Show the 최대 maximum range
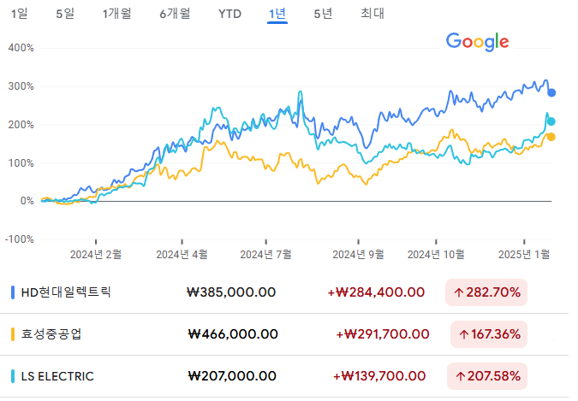This screenshot has width=578, height=401. 372,14
